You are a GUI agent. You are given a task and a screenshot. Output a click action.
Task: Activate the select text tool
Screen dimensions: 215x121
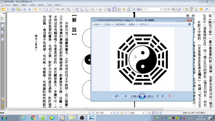(134, 9)
